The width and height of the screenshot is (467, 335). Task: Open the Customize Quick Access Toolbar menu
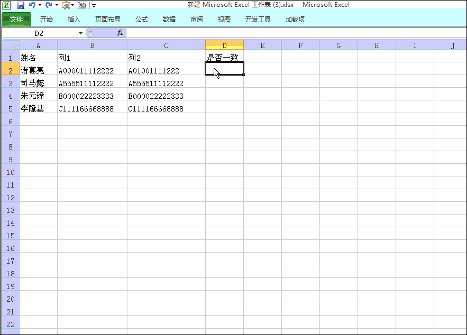pyautogui.click(x=93, y=6)
